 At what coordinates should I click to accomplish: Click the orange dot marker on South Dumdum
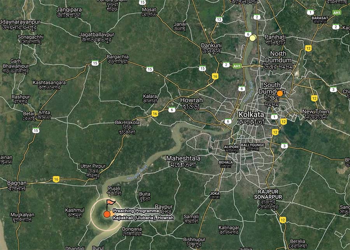point(280,94)
